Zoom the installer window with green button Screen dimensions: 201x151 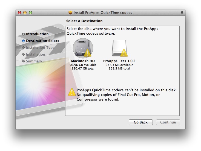coord(30,13)
